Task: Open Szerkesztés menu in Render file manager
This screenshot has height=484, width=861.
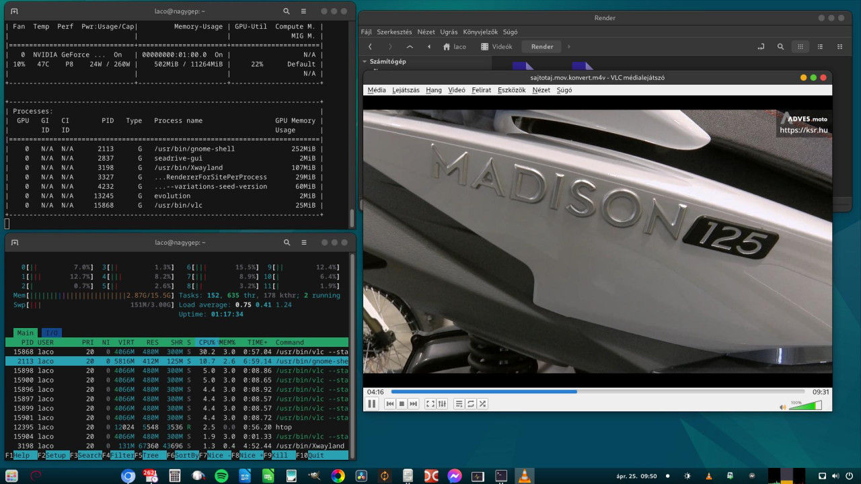Action: [394, 32]
